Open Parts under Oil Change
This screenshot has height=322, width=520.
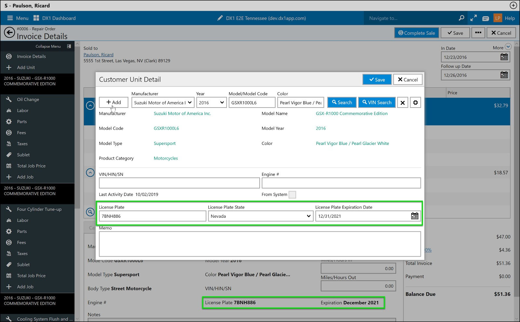coord(37,122)
